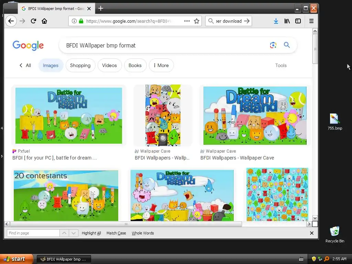Show site information icon in address bar
The image size is (352, 264).
(x=74, y=21)
